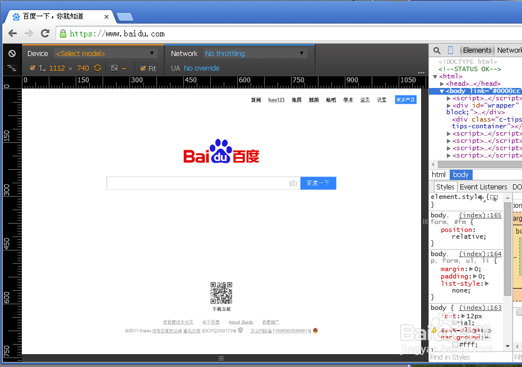Click the browser back arrow
522x367 pixels.
click(x=13, y=33)
